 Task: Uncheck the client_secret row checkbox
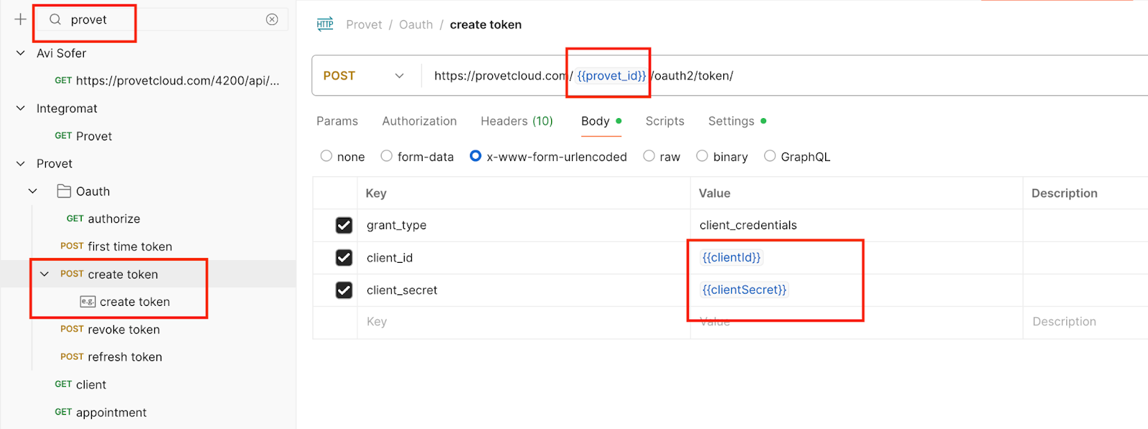(344, 290)
